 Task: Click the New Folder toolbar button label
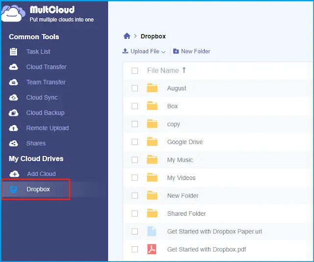pyautogui.click(x=195, y=51)
